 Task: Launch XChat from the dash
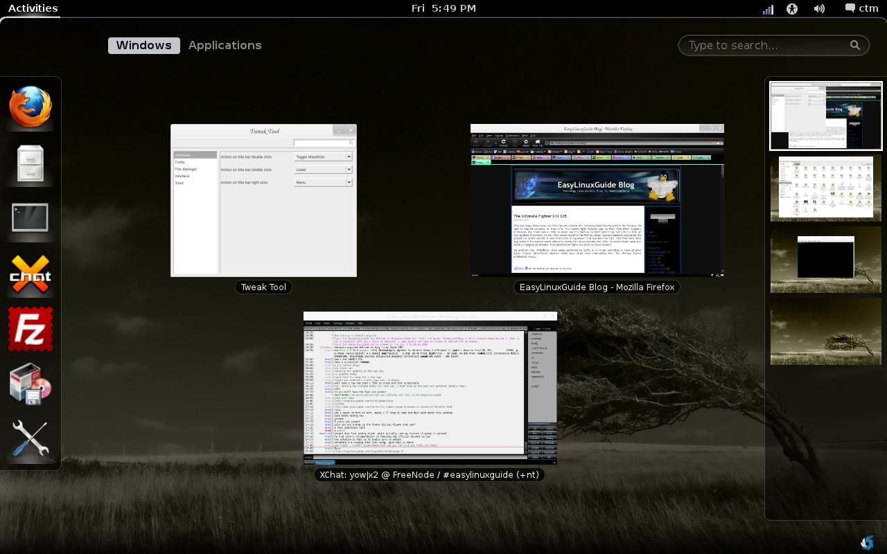tap(30, 274)
